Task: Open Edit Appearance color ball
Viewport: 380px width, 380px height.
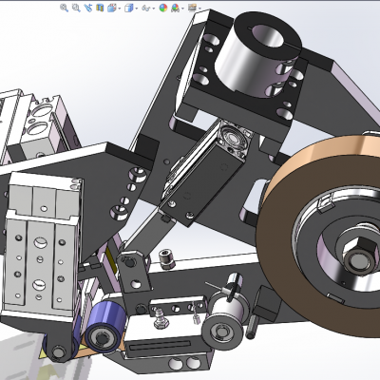Action: tap(163, 8)
